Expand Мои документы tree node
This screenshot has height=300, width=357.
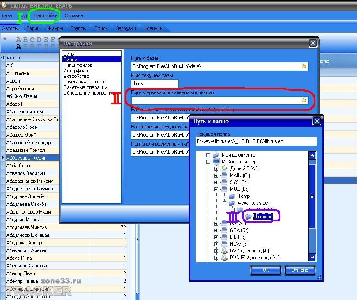pyautogui.click(x=208, y=155)
